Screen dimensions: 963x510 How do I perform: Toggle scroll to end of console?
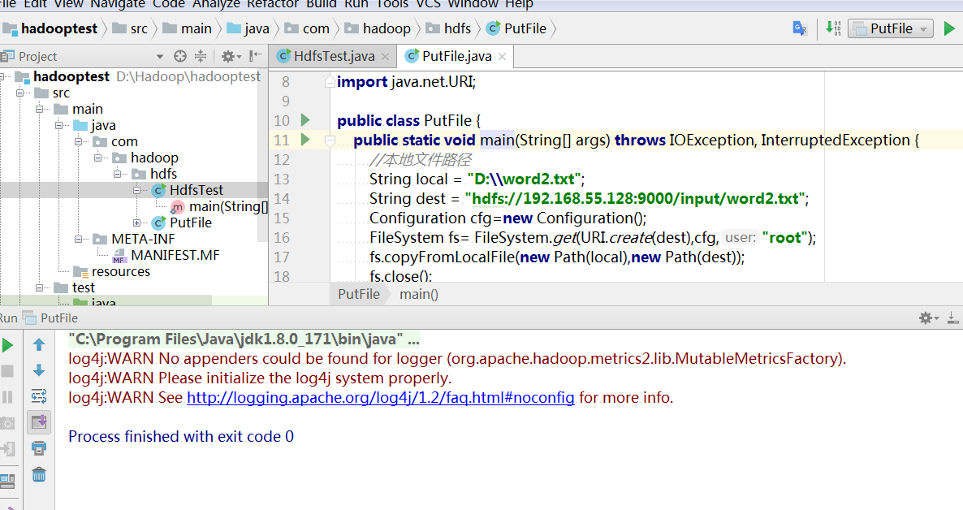click(x=38, y=421)
